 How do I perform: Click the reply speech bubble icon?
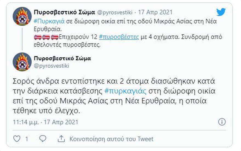pyautogui.click(x=42, y=139)
